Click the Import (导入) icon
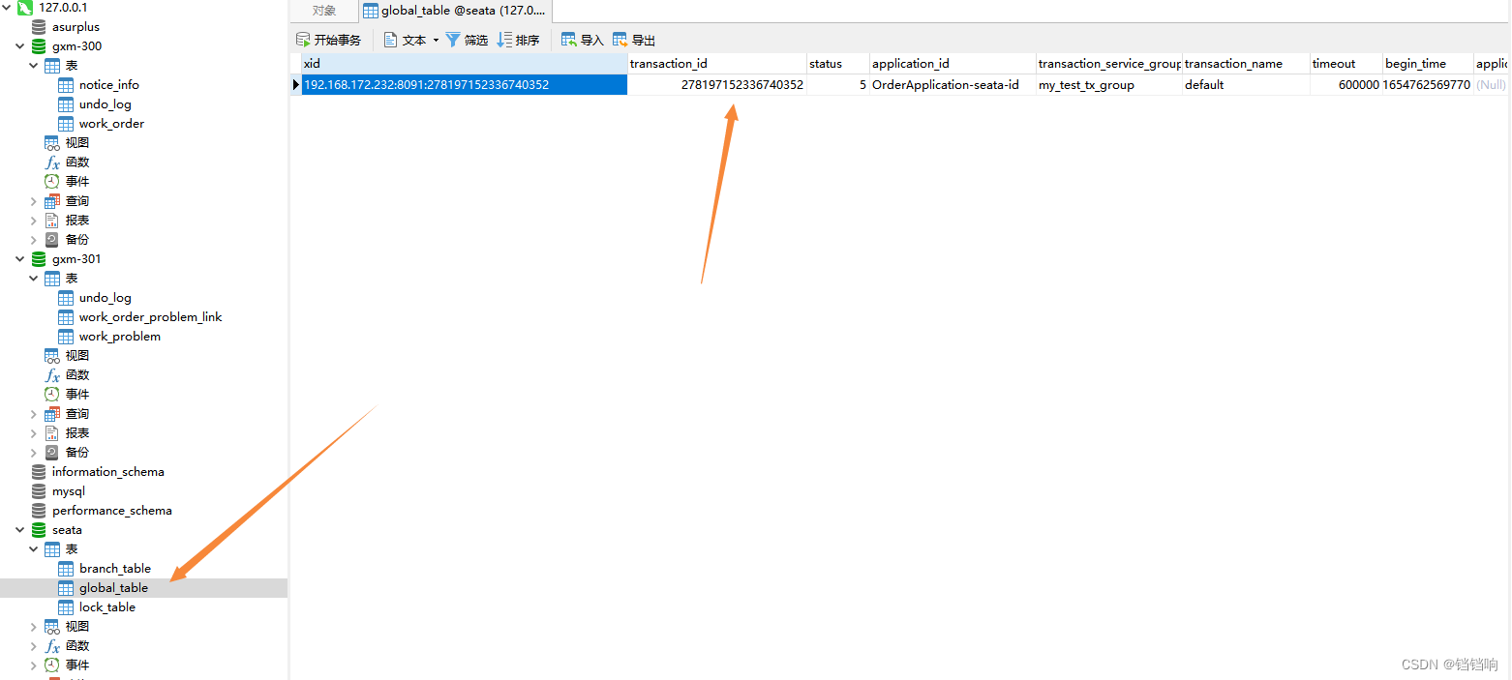Image resolution: width=1512 pixels, height=680 pixels. 569,40
